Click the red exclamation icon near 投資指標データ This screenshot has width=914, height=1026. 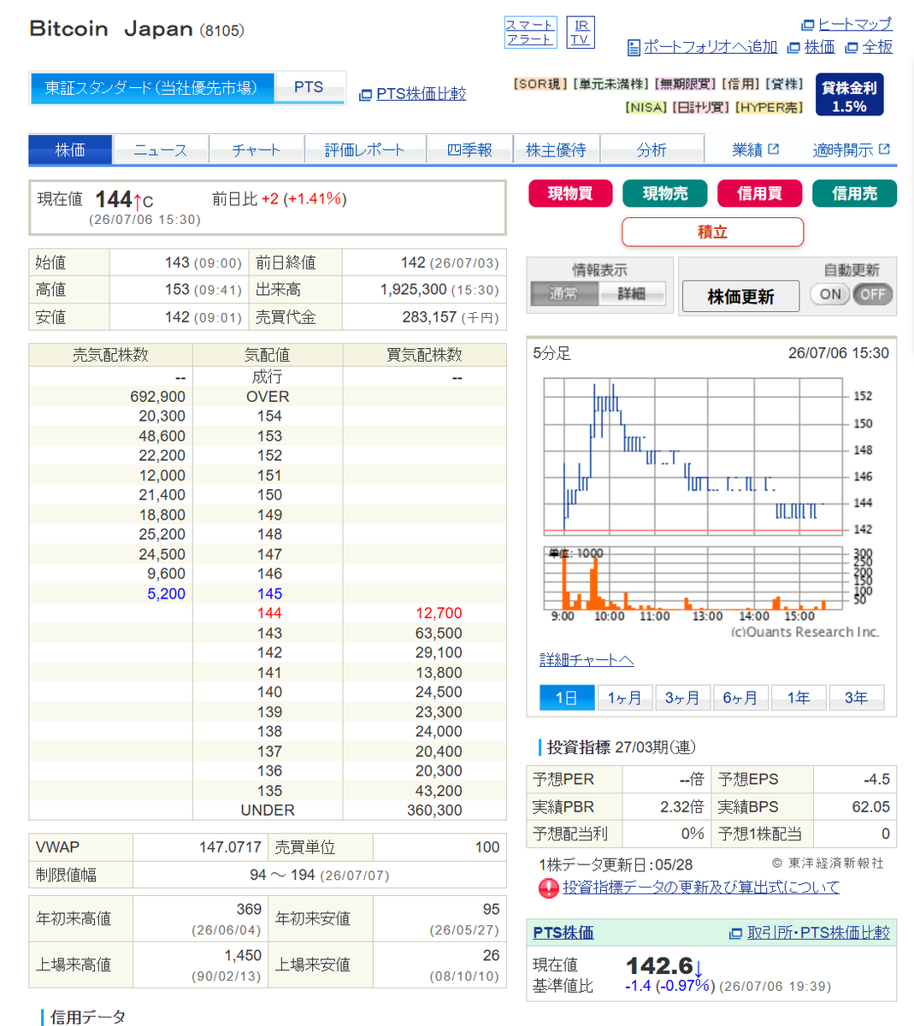point(548,888)
